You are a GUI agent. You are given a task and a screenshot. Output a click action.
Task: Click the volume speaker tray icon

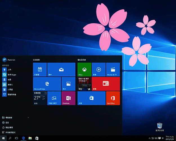pyautogui.click(x=156, y=138)
